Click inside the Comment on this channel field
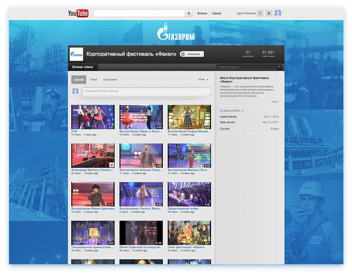 [x=145, y=92]
